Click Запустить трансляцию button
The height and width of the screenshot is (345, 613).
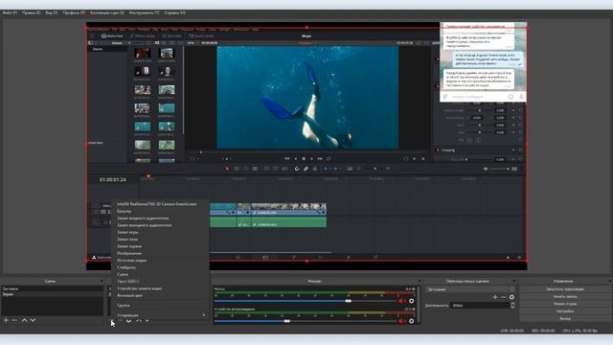[x=565, y=289]
